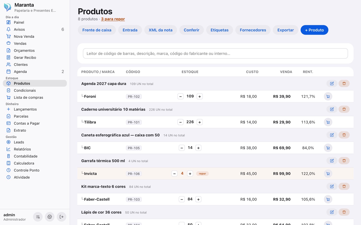
Task: Open the Fornecedores page button
Action: coord(253,30)
